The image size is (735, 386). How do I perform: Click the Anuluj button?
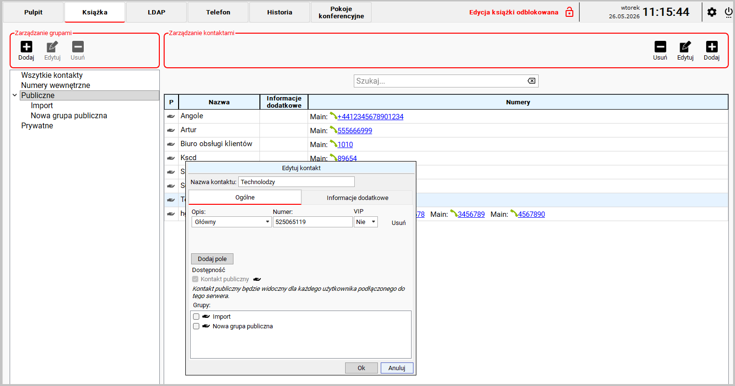click(397, 368)
